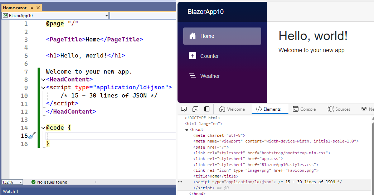Select the meta viewport node
This screenshot has width=374, height=195.
276,141
